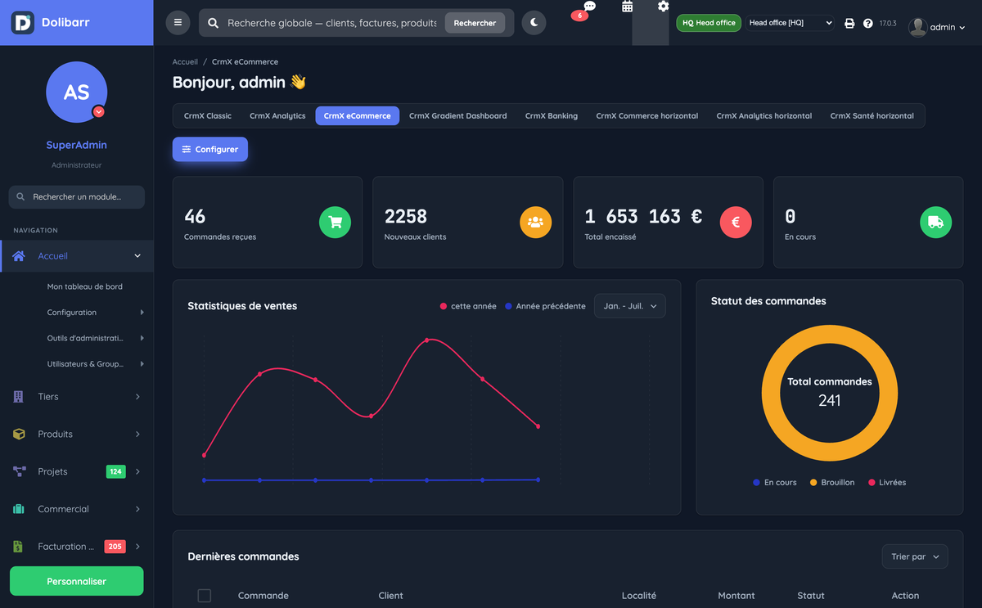Toggle dark mode moon icon

pos(534,23)
